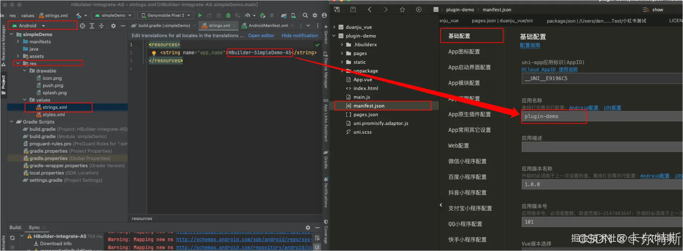
Task: Click the HBuilderX run play icon
Action: click(x=419, y=9)
